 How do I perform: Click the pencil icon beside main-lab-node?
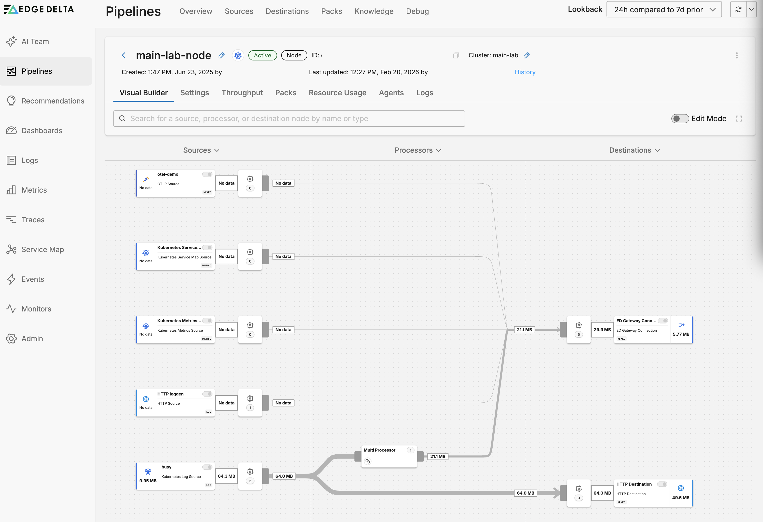[x=222, y=55]
